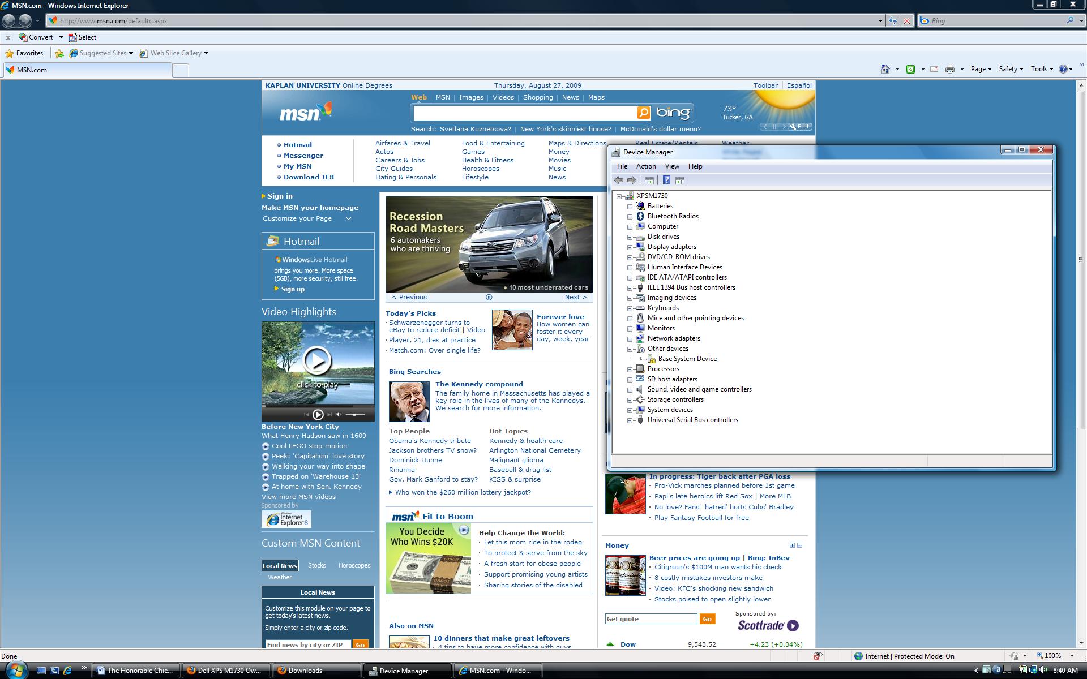Open Help menu in Device Manager

coord(695,166)
